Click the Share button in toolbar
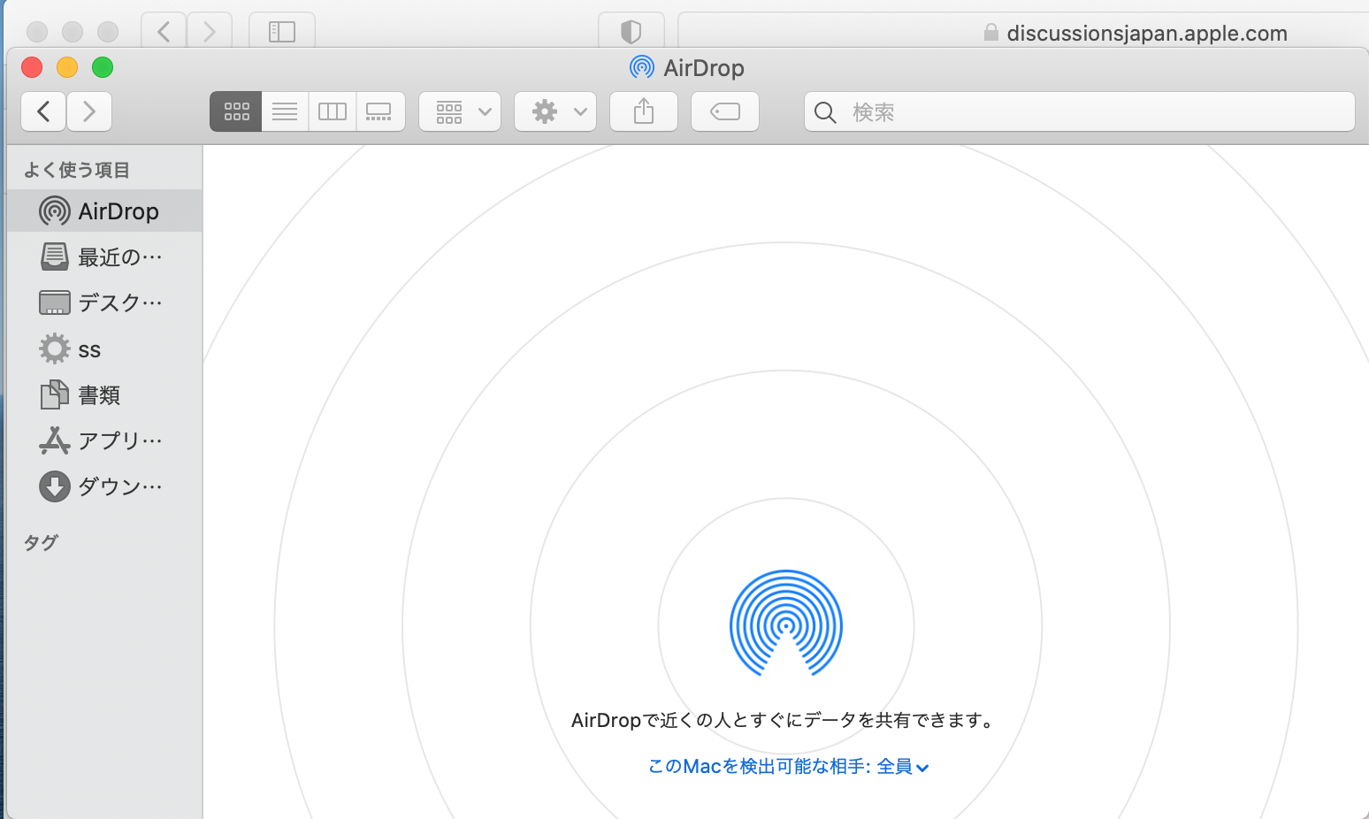 (644, 111)
